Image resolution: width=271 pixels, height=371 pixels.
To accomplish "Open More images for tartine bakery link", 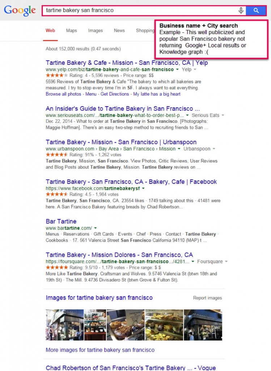I will click(100, 350).
